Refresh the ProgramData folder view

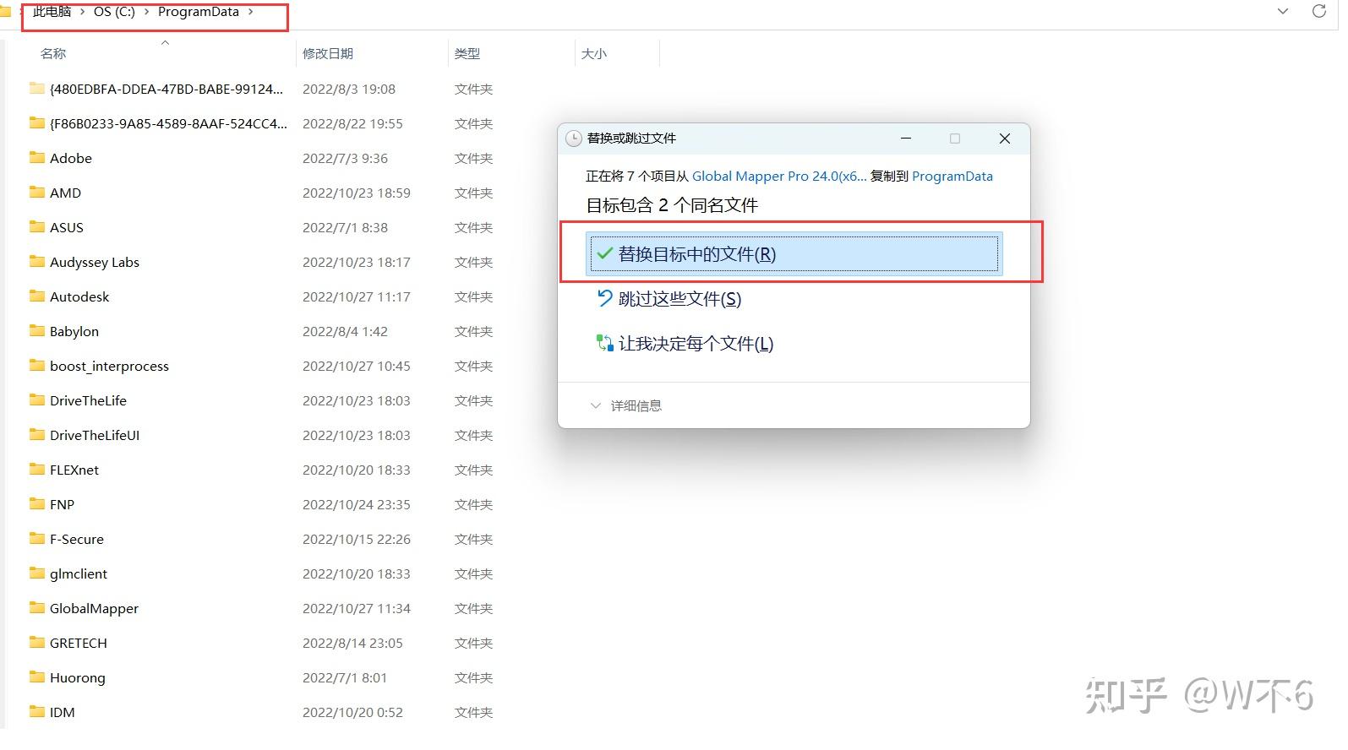[x=1318, y=11]
